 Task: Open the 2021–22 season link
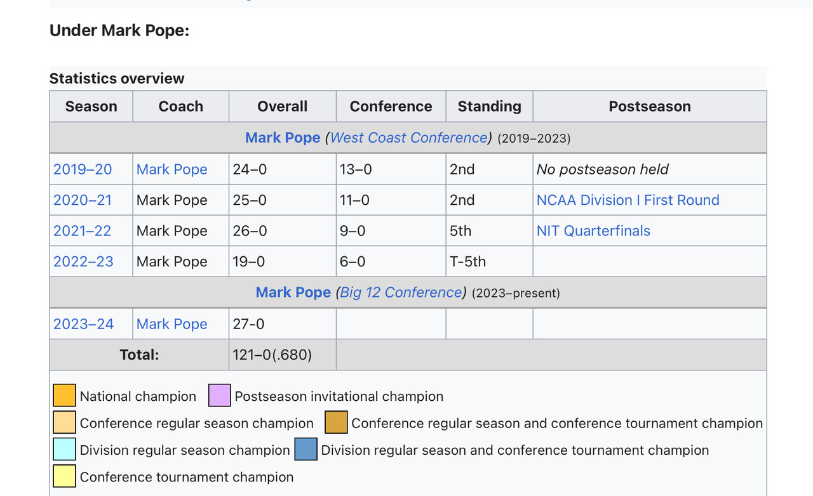tap(83, 231)
